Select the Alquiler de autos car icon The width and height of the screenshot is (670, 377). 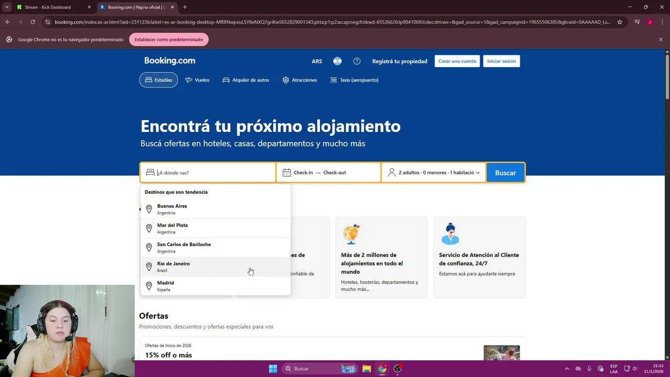pyautogui.click(x=226, y=80)
